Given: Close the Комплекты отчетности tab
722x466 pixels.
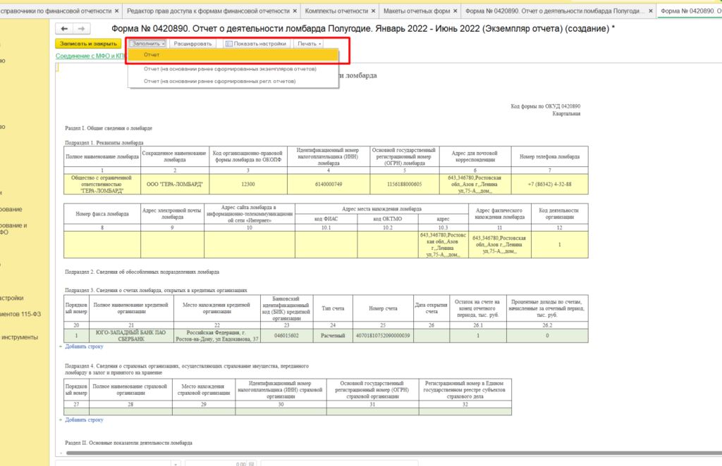Looking at the screenshot, I should pos(374,11).
